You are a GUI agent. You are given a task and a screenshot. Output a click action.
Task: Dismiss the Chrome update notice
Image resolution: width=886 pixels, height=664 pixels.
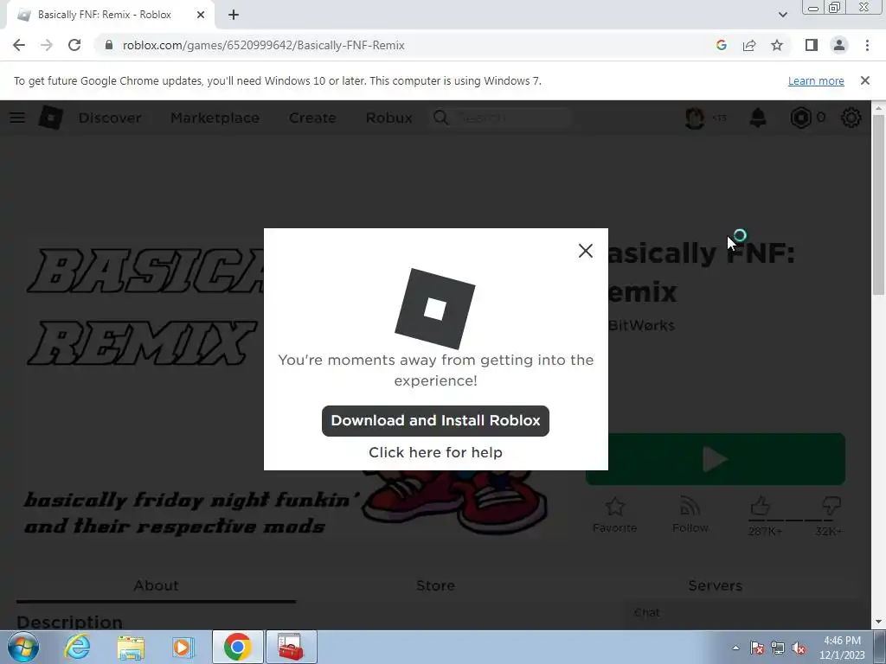point(864,80)
